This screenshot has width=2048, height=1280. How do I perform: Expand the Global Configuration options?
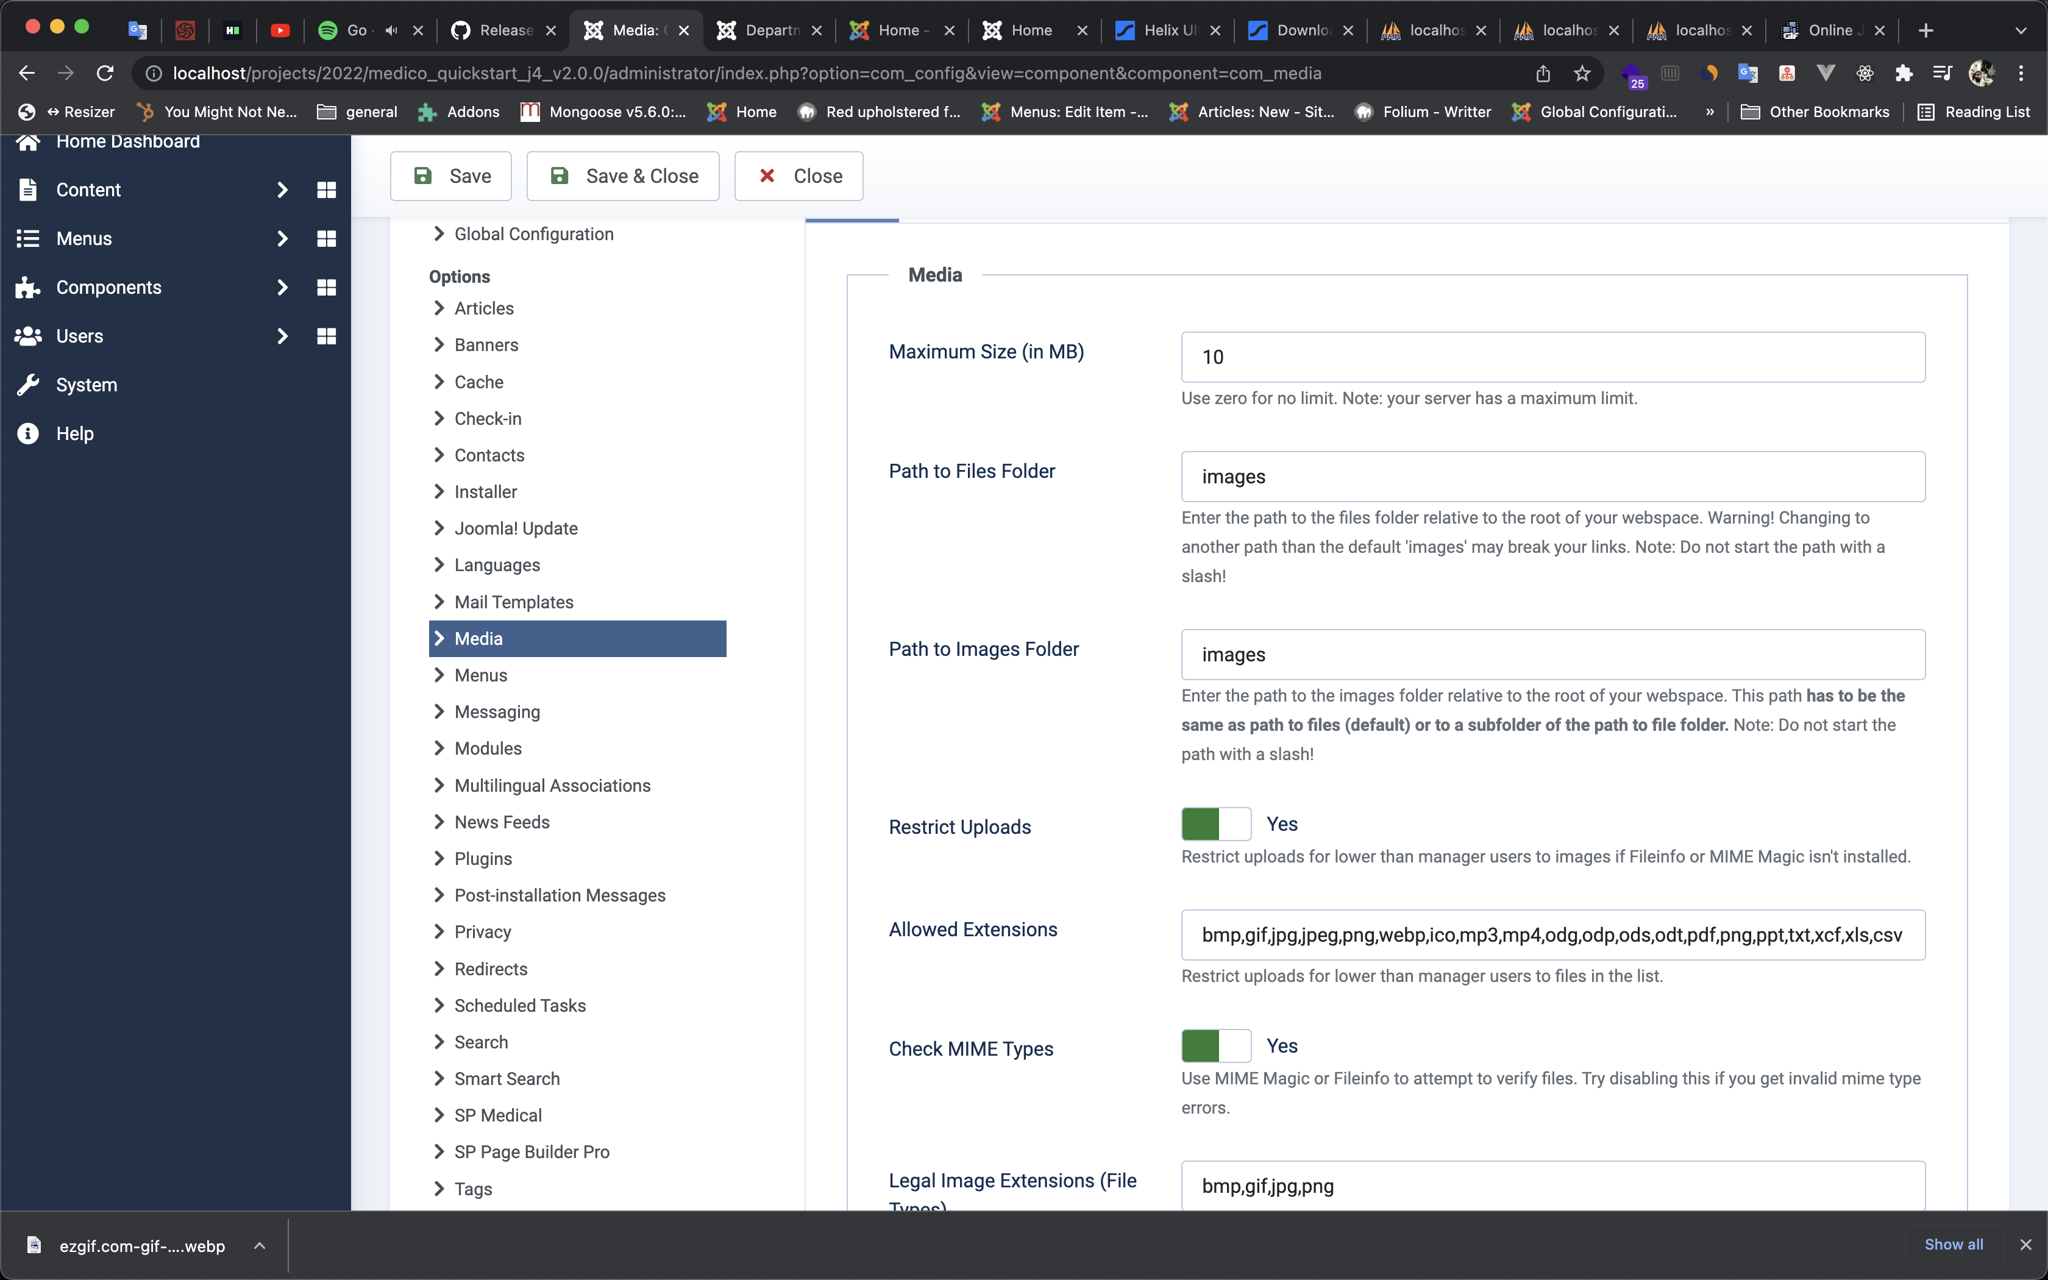(533, 233)
